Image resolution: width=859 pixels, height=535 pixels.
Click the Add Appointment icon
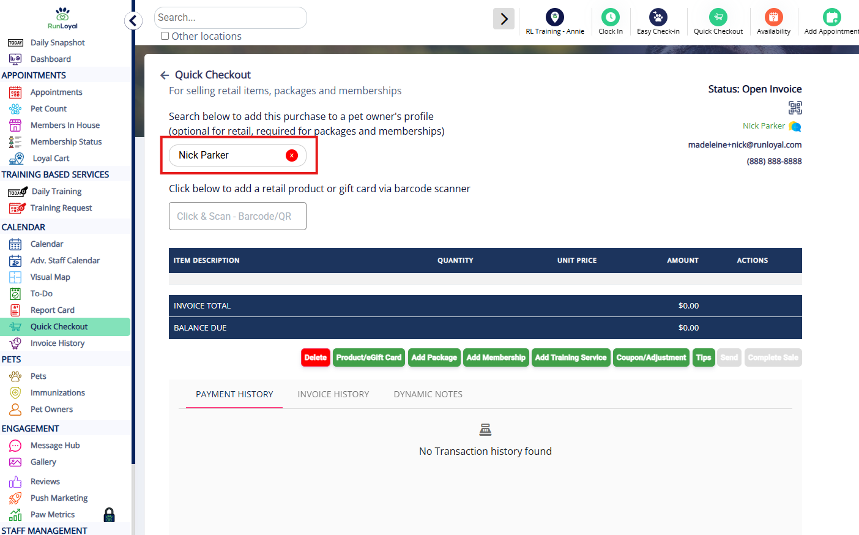tap(832, 17)
